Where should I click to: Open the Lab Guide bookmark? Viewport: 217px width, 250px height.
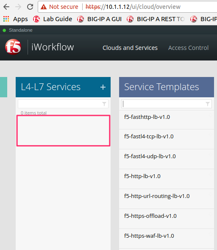(x=53, y=19)
